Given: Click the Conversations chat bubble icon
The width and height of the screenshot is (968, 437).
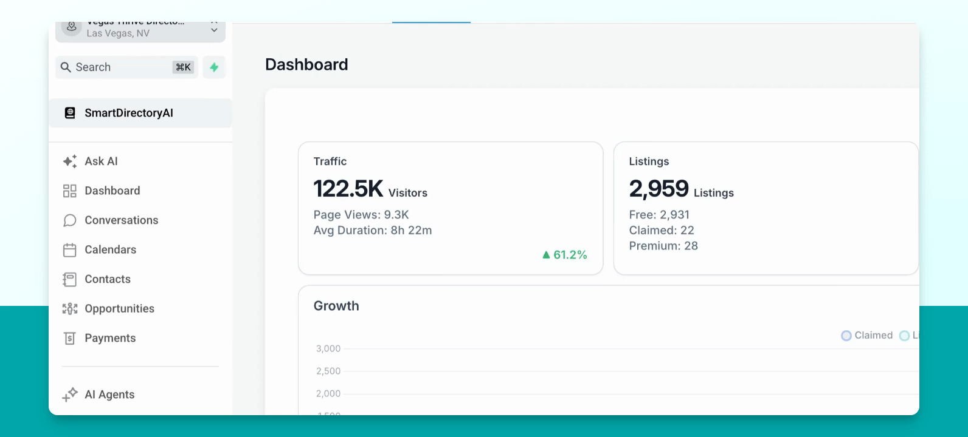Looking at the screenshot, I should [70, 220].
